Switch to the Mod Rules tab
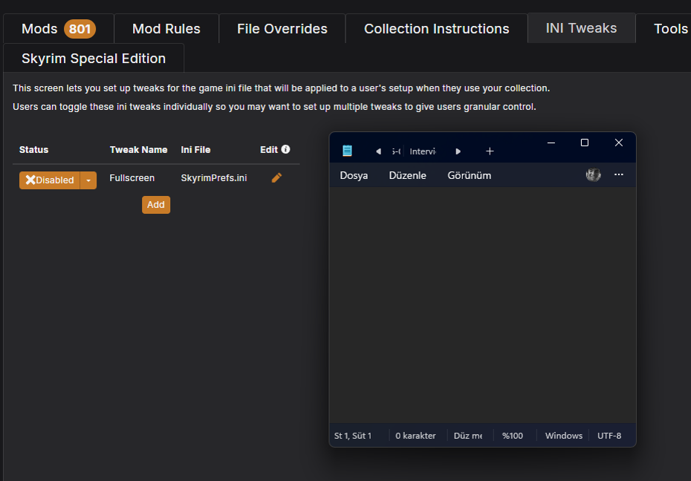Viewport: 691px width, 481px height. pos(166,28)
